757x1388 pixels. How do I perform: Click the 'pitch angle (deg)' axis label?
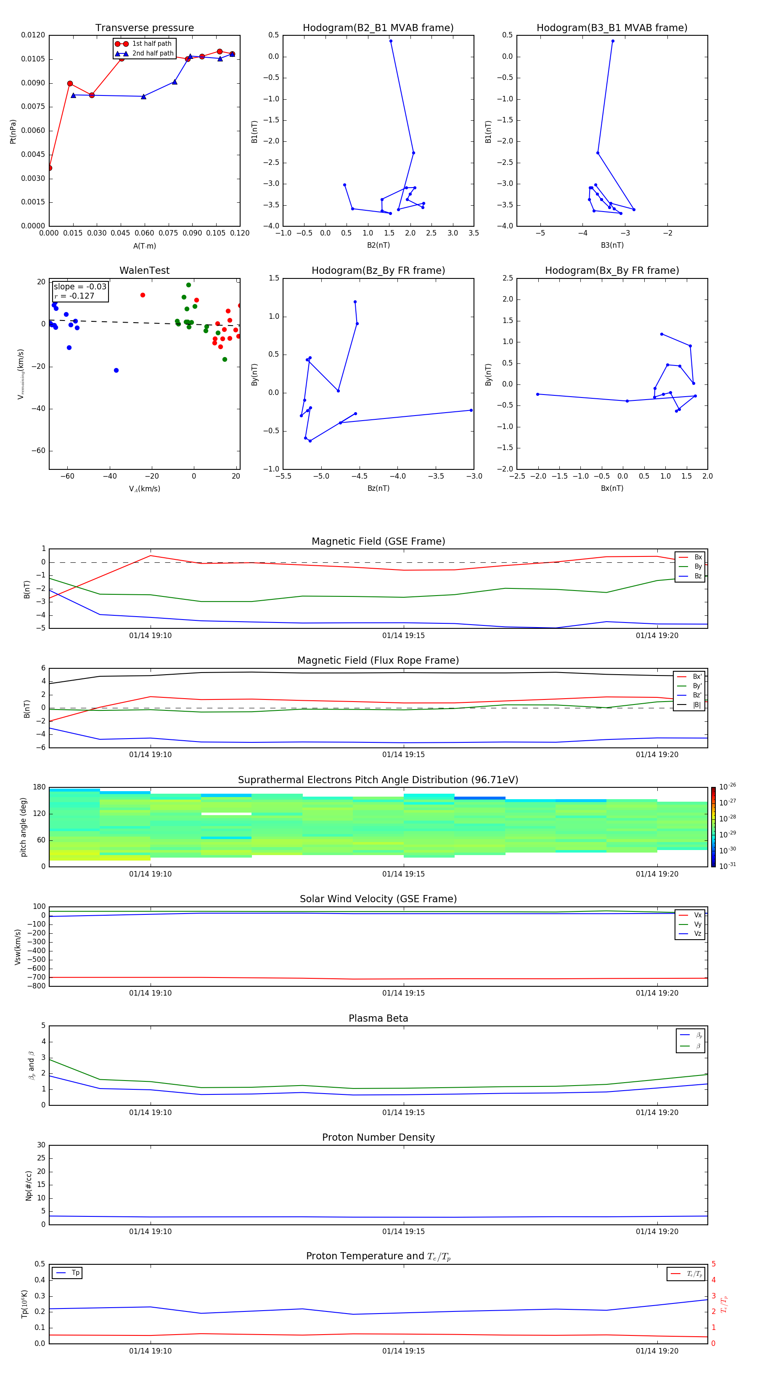click(23, 827)
